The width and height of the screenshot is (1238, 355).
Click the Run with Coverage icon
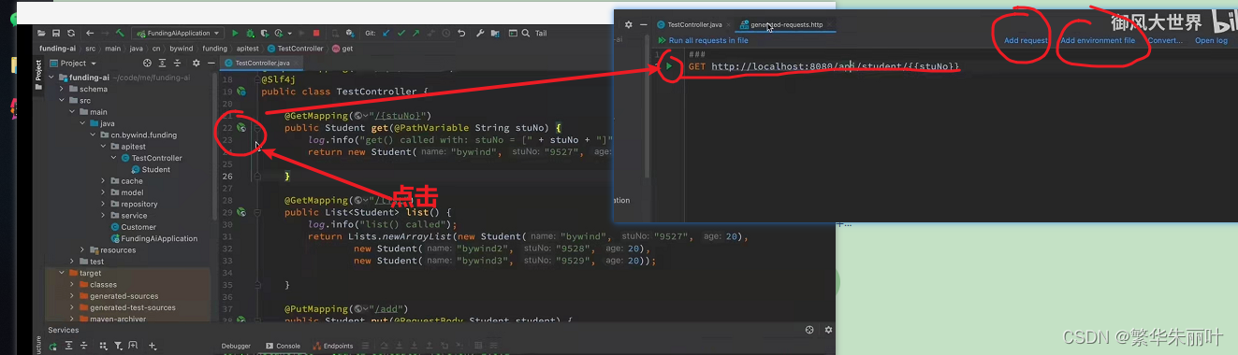(x=264, y=34)
